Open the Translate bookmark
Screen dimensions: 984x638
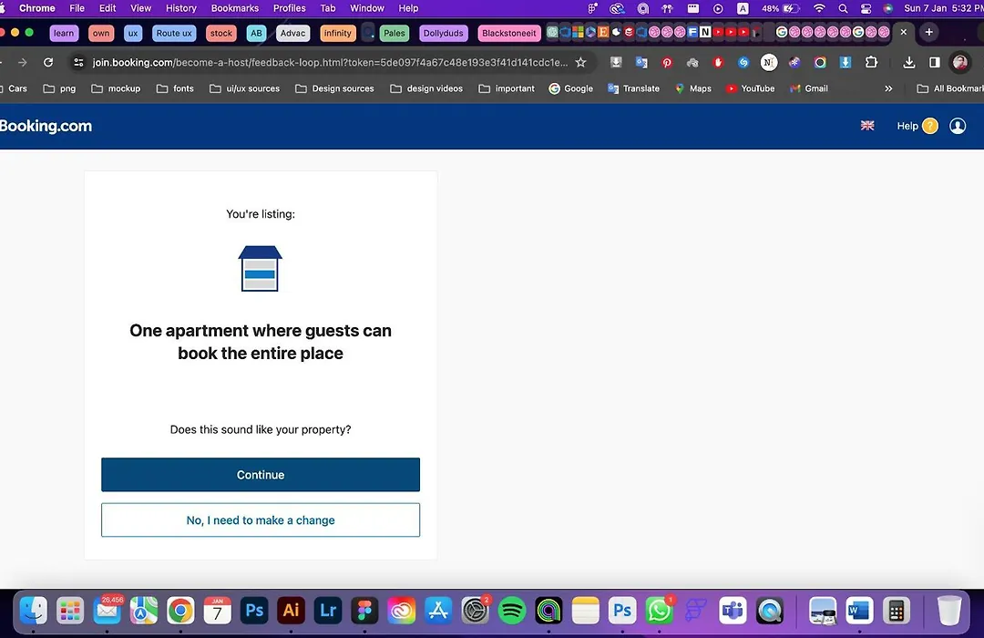(634, 88)
